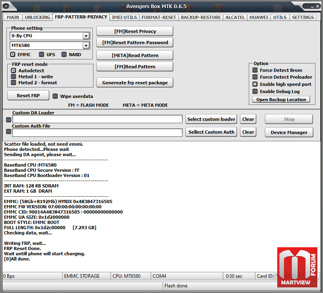Viewport: 323px width, 293px height.
Task: Click '[0]All done.' log line
Action: coord(17,259)
